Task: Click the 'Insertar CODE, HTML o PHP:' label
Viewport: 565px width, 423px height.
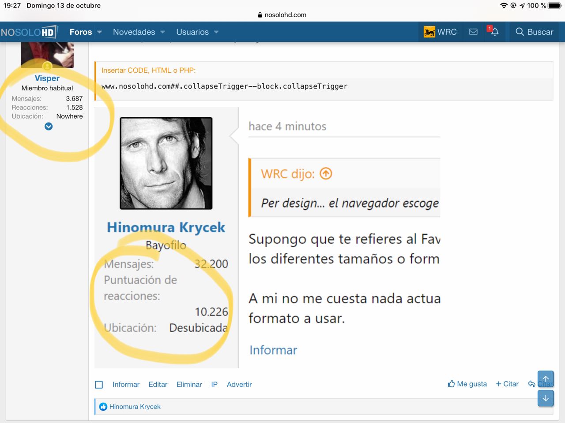Action: [x=148, y=70]
